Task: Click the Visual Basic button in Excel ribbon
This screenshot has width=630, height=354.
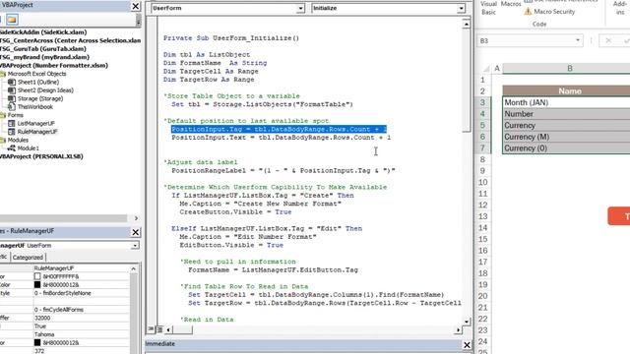Action: click(488, 8)
